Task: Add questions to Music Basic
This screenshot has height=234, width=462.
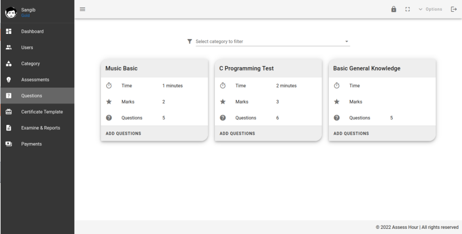Action: [124, 133]
